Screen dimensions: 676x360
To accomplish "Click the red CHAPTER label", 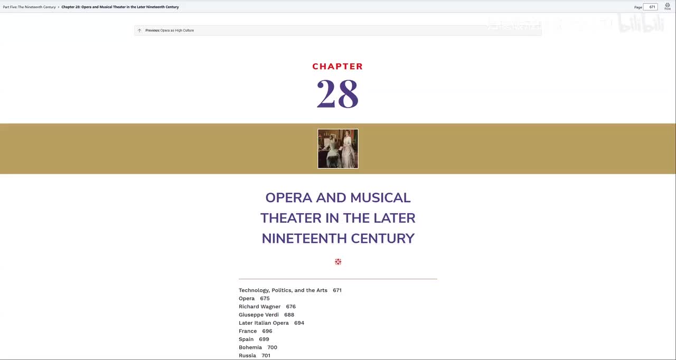I will tap(337, 67).
